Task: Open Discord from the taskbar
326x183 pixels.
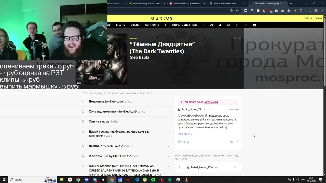Action: pos(86,180)
